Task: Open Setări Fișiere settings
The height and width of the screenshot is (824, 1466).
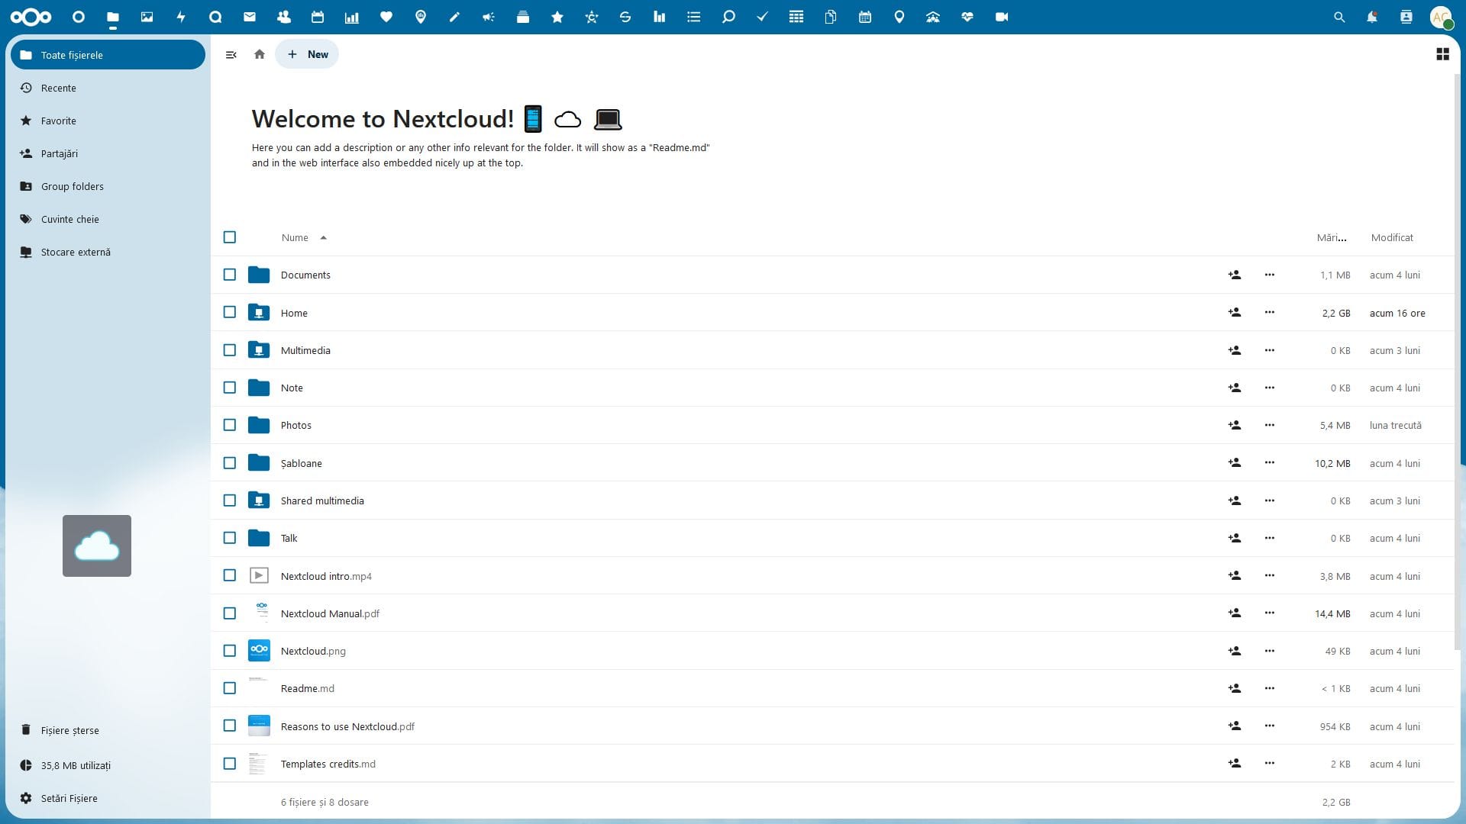Action: [69, 798]
